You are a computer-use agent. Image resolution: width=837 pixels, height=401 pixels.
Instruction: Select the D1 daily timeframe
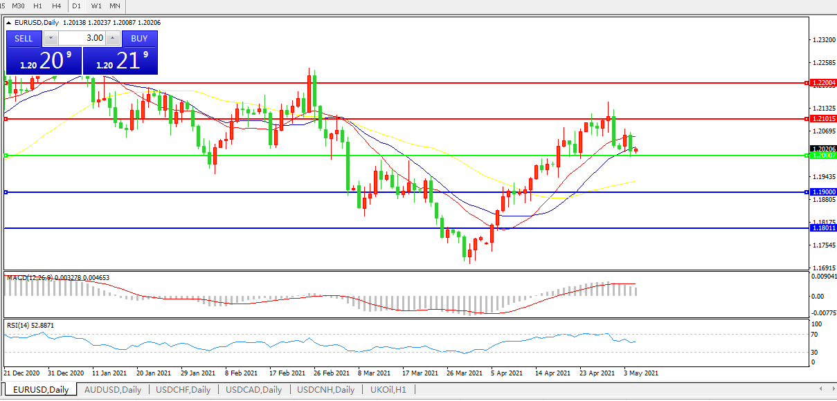coord(77,6)
